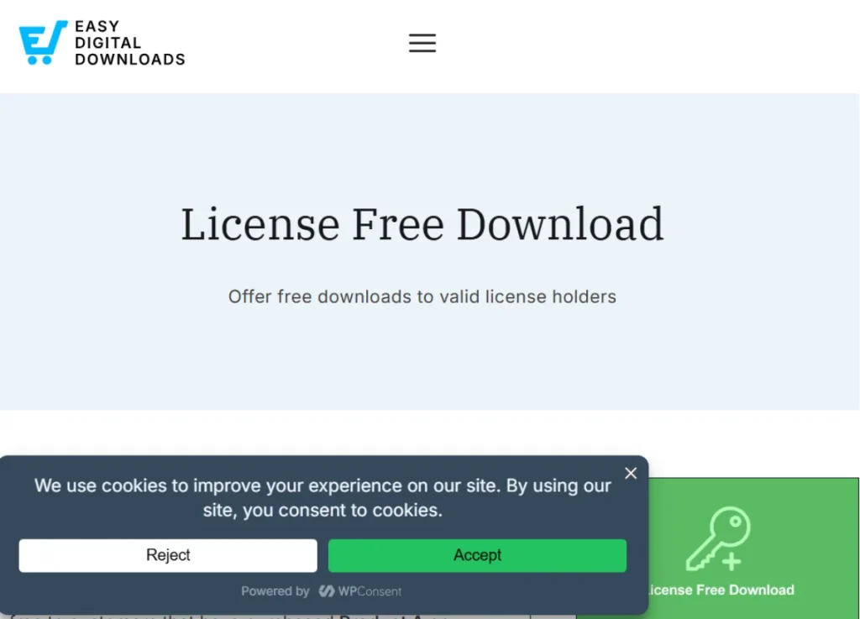860x619 pixels.
Task: Click the Easy Digital Downloads wordmark
Action: coord(129,41)
